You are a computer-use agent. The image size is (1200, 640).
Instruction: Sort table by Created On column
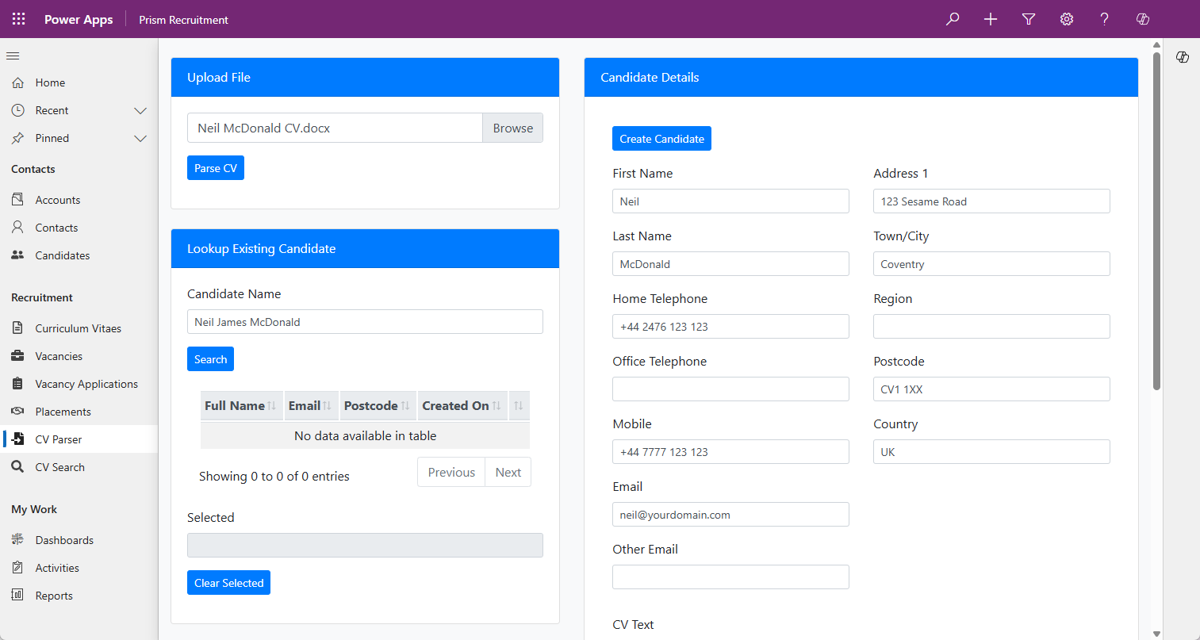click(x=462, y=405)
